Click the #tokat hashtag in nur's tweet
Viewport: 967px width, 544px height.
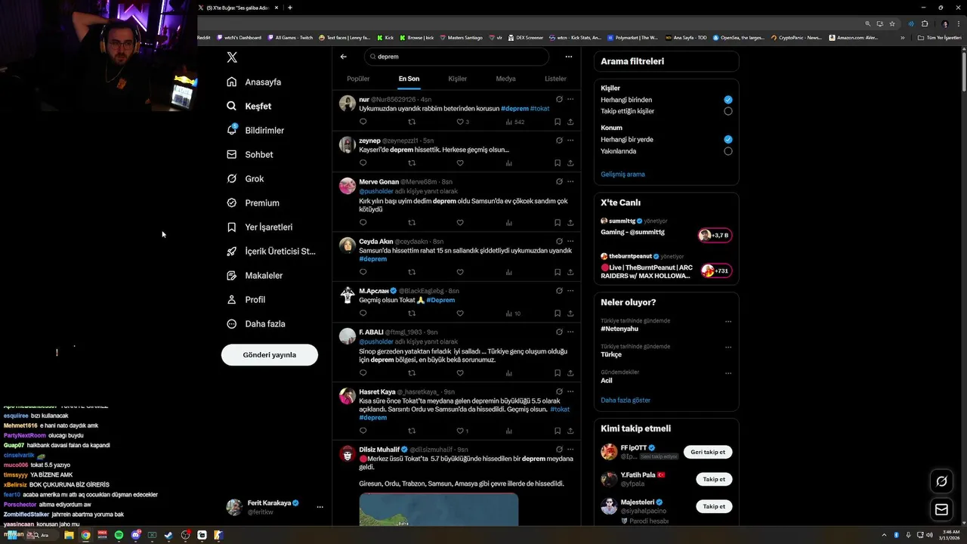coord(539,108)
